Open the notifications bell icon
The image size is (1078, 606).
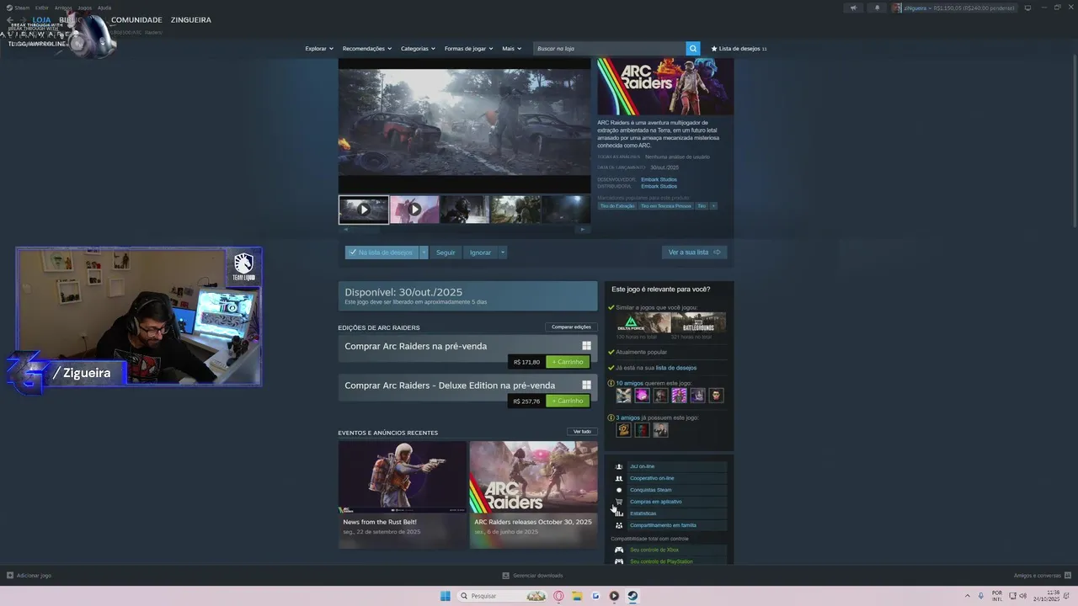point(877,8)
